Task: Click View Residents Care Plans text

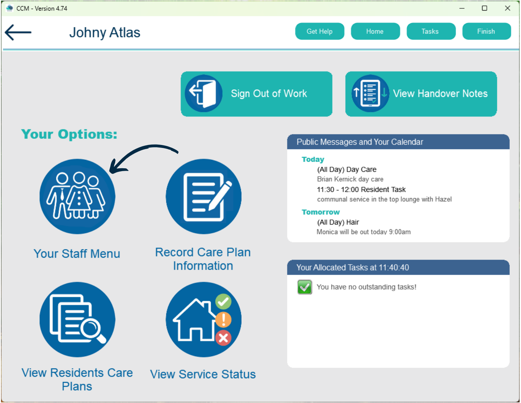Action: coord(77,379)
